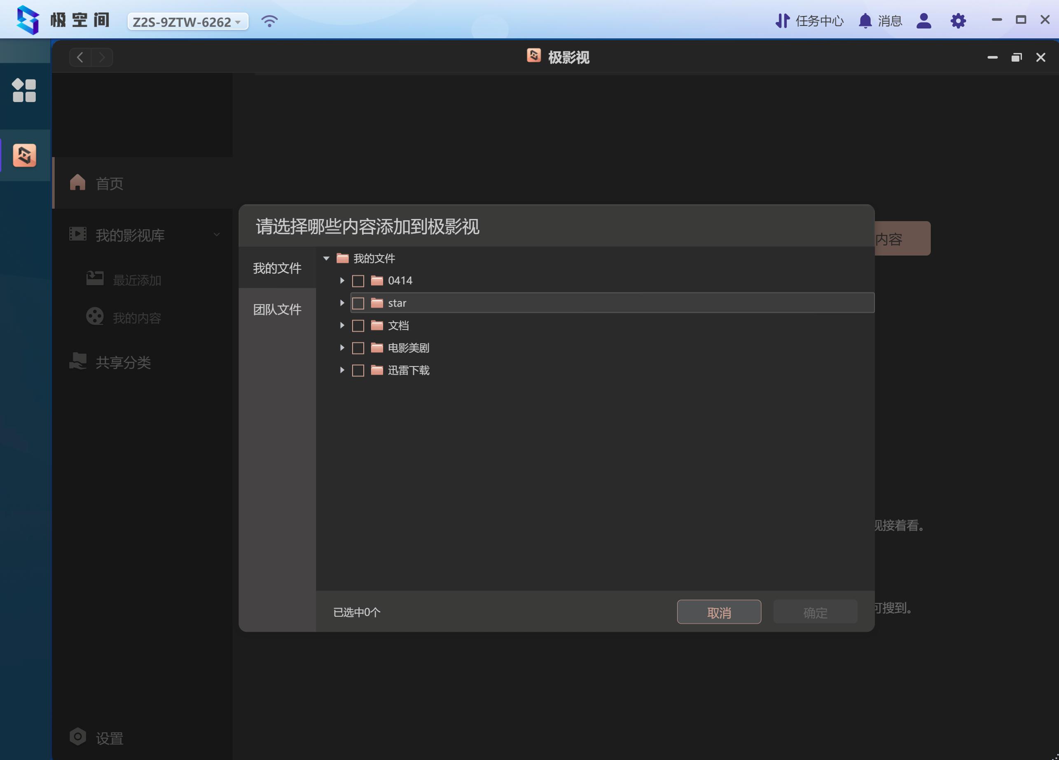Click the 取消 button

tap(719, 612)
